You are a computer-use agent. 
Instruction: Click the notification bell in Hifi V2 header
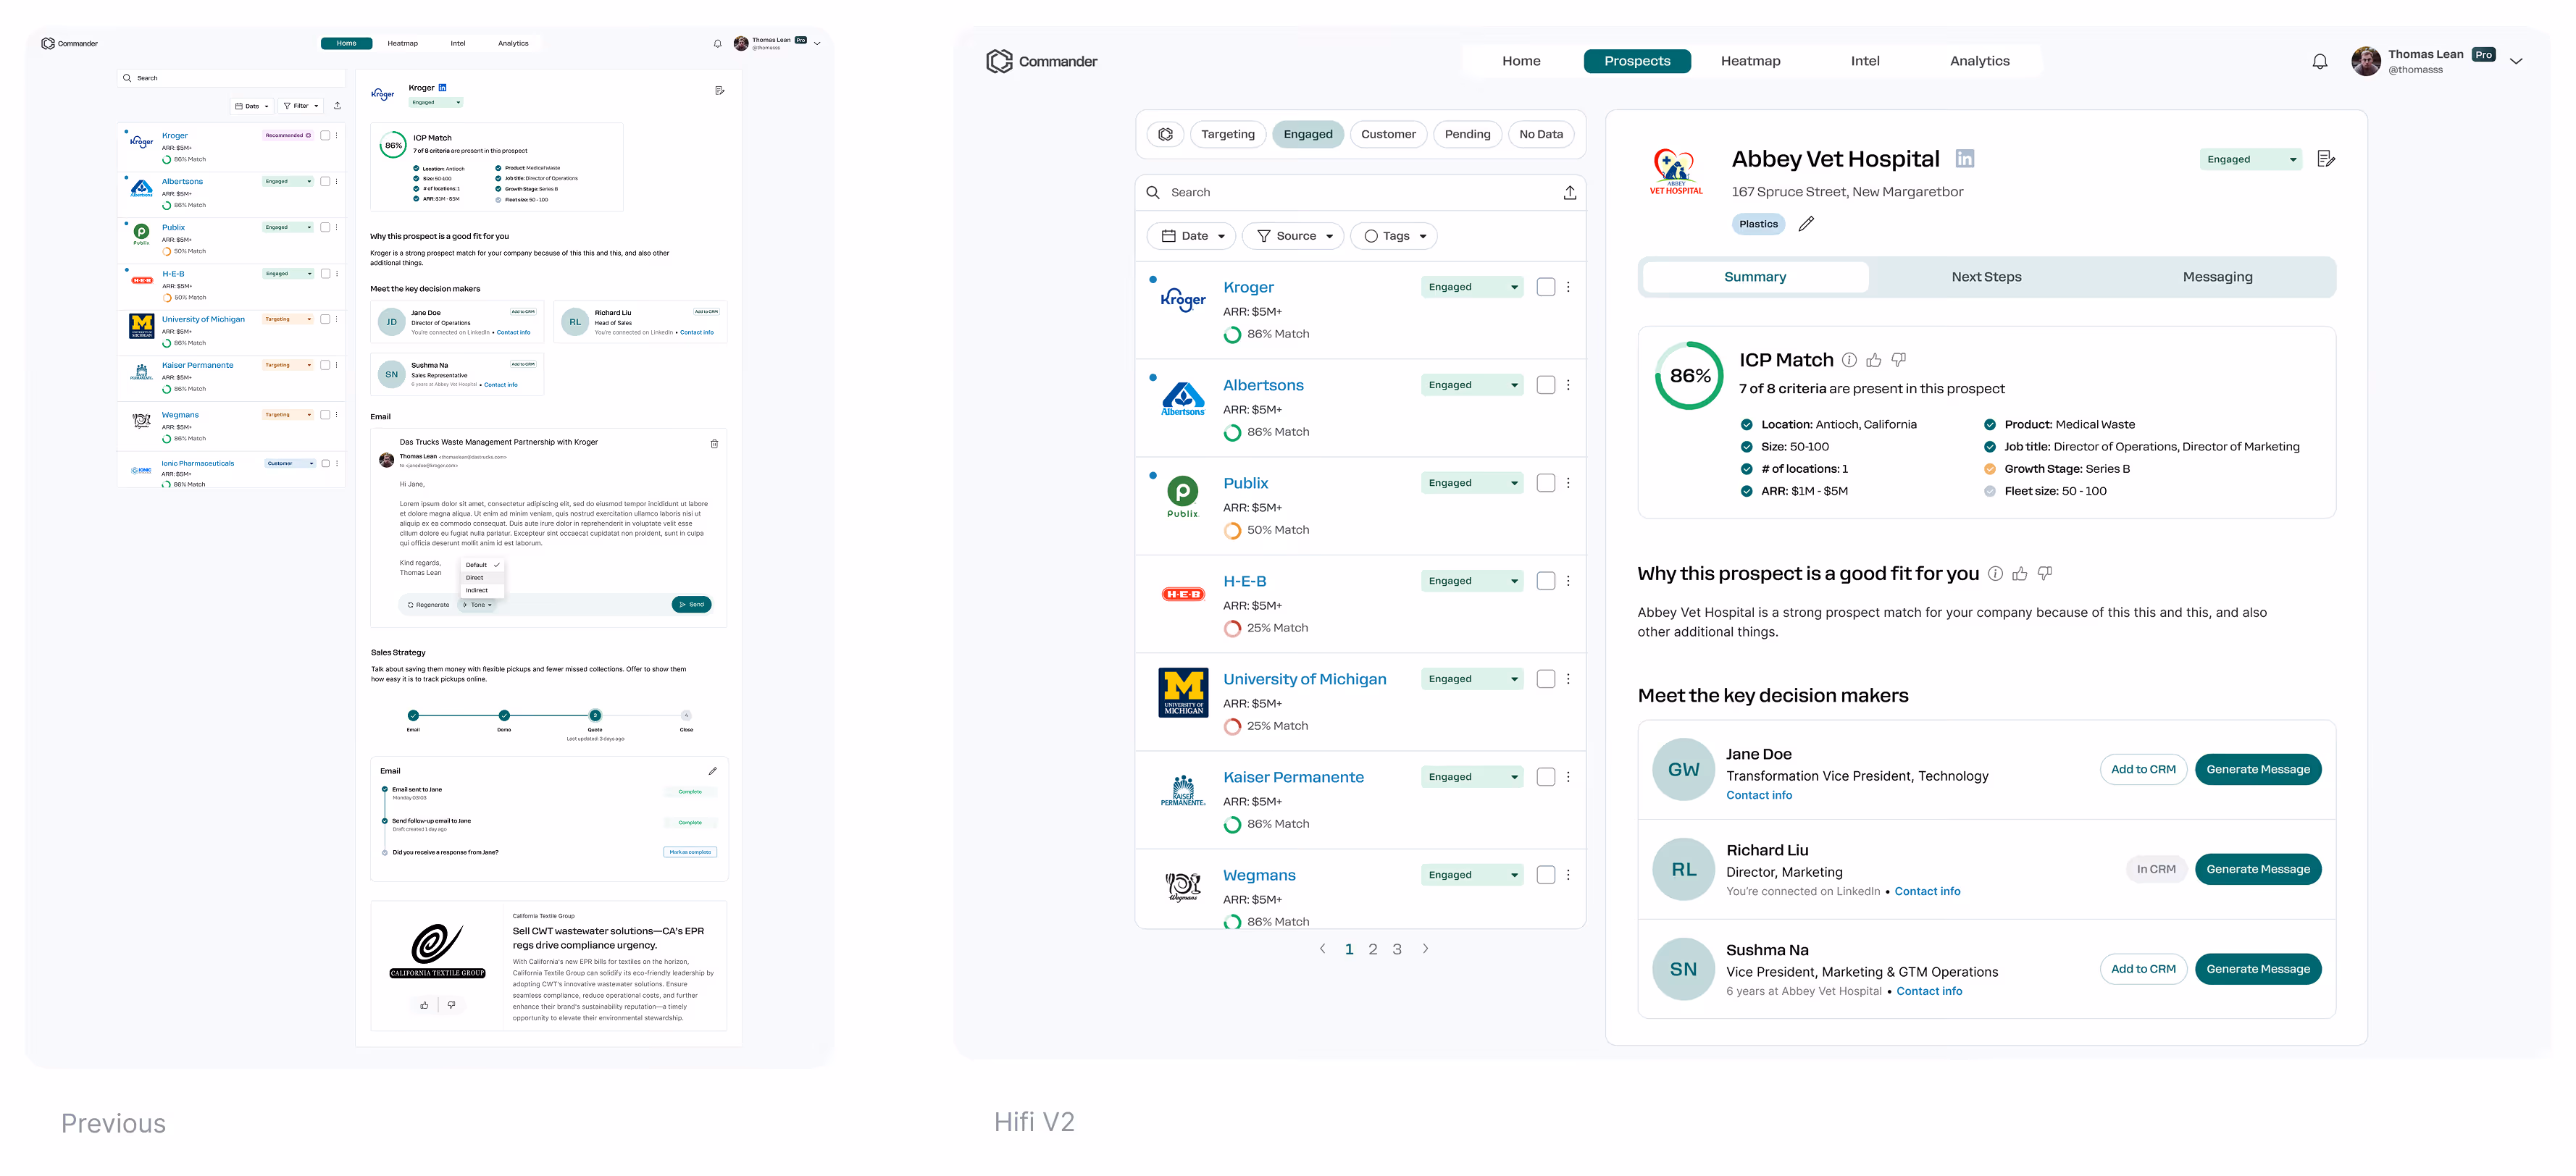coord(2319,62)
